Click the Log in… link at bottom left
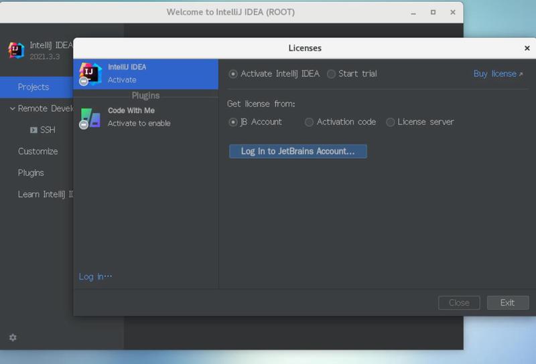The height and width of the screenshot is (364, 536). 95,276
